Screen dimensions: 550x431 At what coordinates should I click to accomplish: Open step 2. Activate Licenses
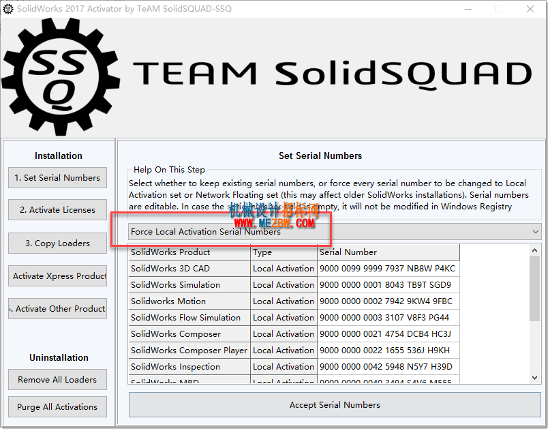(x=57, y=210)
